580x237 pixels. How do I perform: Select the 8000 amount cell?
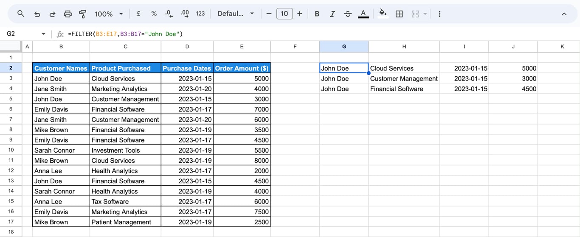(242, 161)
